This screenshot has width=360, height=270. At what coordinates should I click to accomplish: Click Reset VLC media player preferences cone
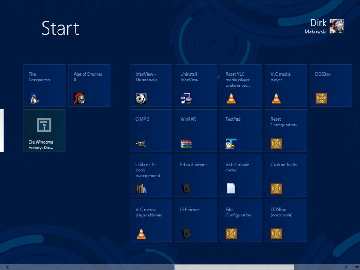pyautogui.click(x=231, y=99)
